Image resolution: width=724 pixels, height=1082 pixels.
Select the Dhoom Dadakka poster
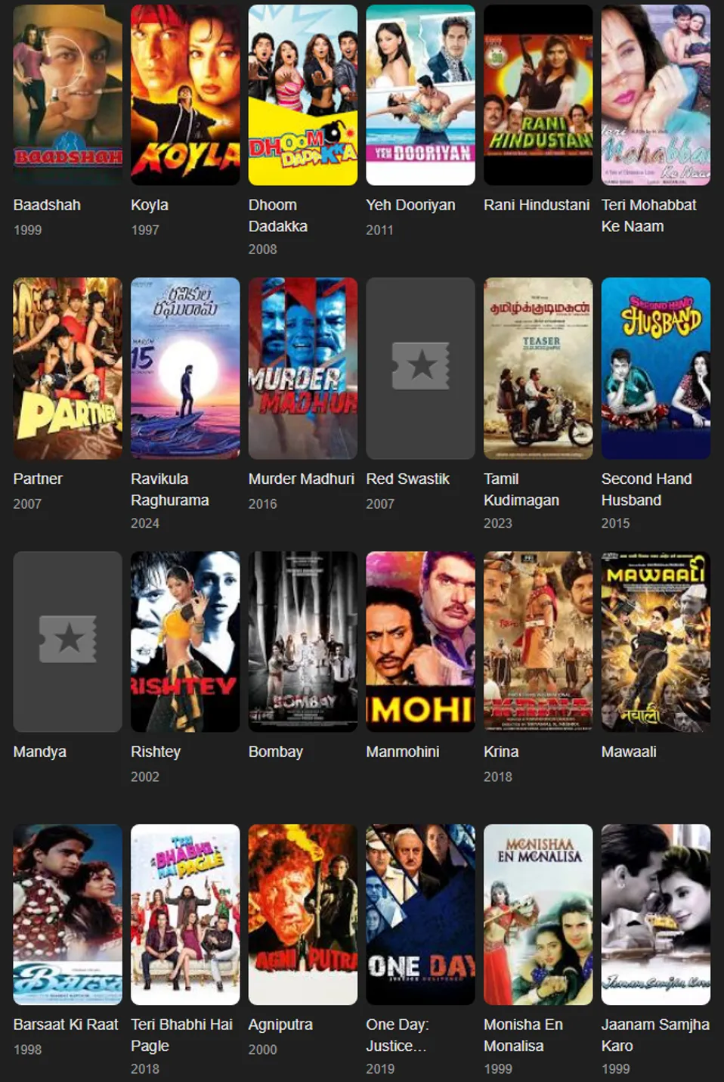(303, 95)
